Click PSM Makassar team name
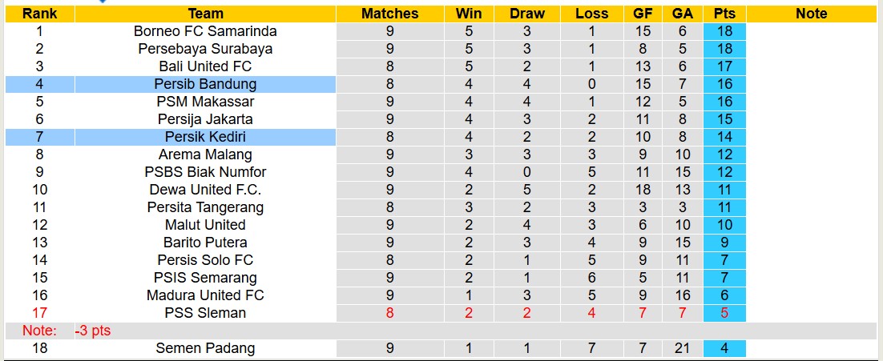 coord(205,102)
